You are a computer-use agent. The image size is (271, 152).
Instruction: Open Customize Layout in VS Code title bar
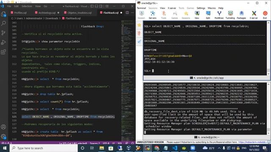pyautogui.click(x=107, y=6)
